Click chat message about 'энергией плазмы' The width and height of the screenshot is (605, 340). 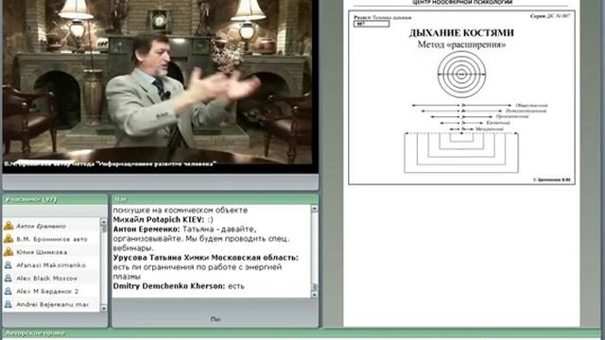pos(198,272)
